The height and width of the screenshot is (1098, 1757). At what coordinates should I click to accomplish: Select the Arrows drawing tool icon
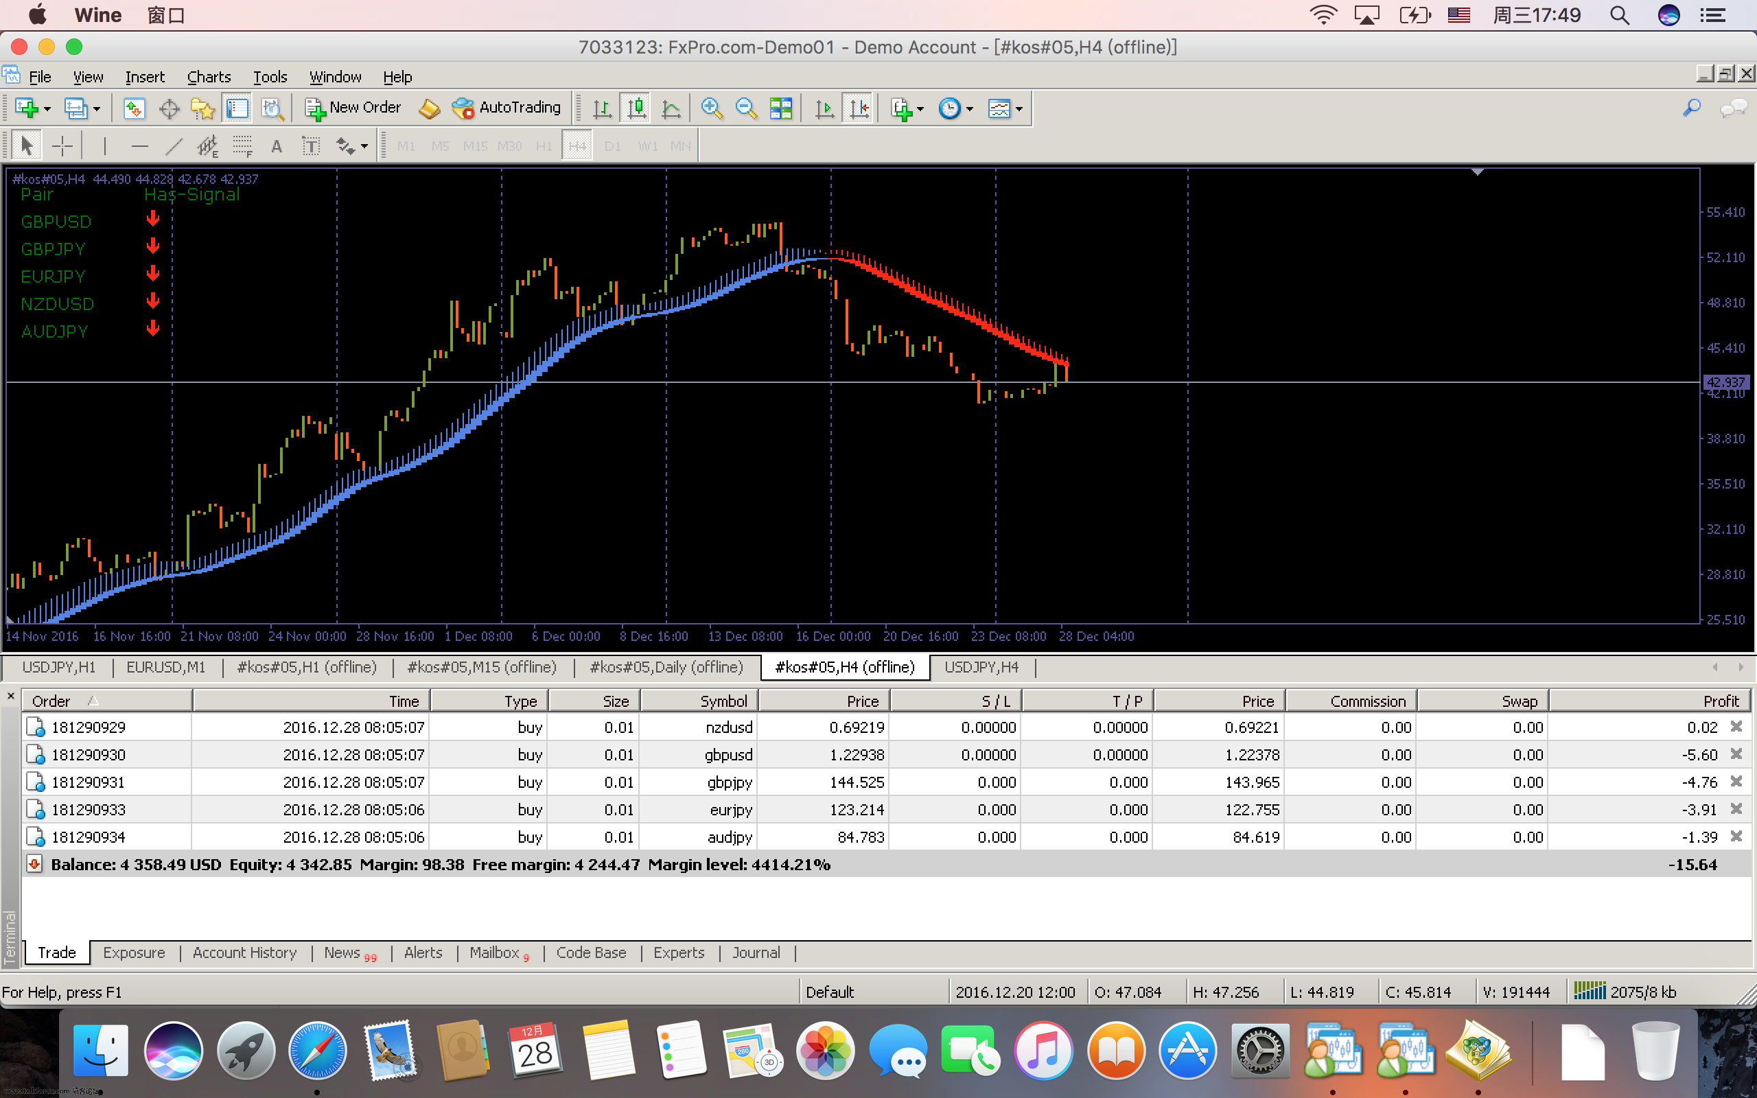pyautogui.click(x=345, y=146)
